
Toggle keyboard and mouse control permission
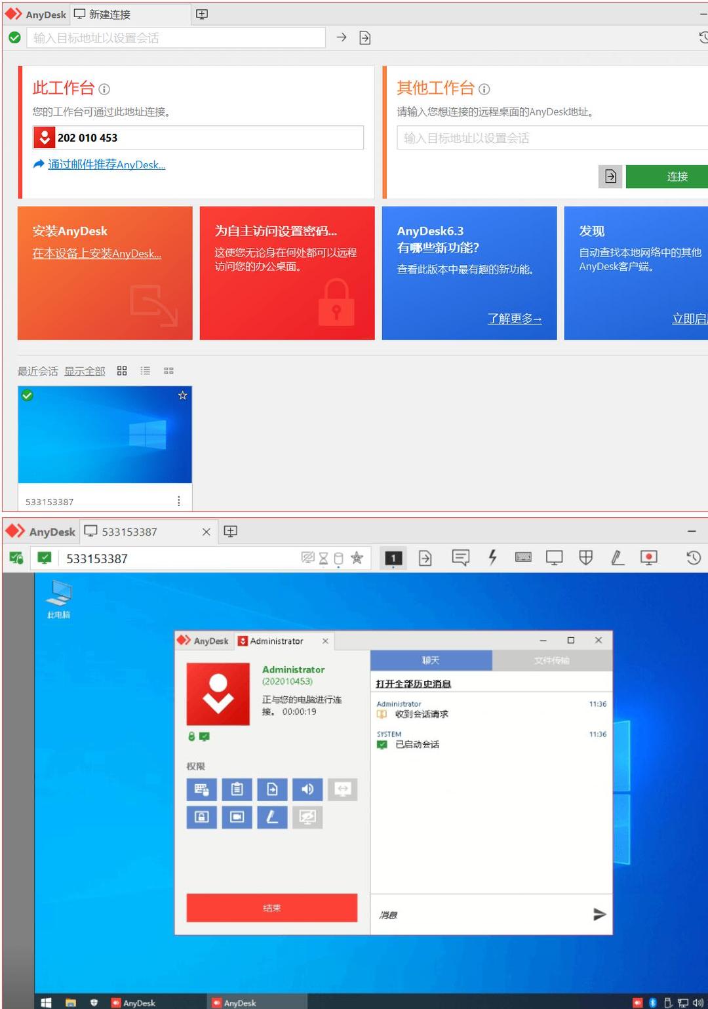(x=202, y=789)
